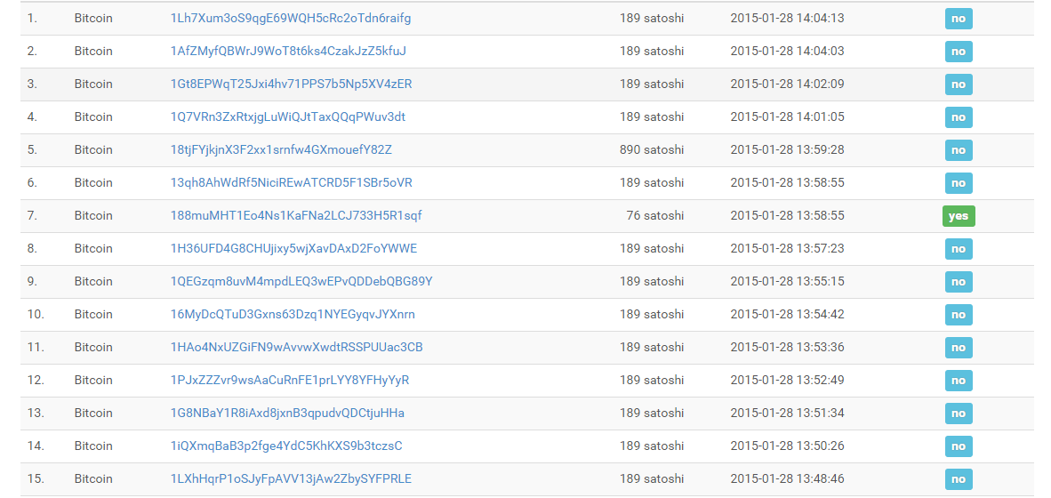Open address 1iQXmqBaB3p2fge4YdC5KhKXS9b3tczsC

287,445
